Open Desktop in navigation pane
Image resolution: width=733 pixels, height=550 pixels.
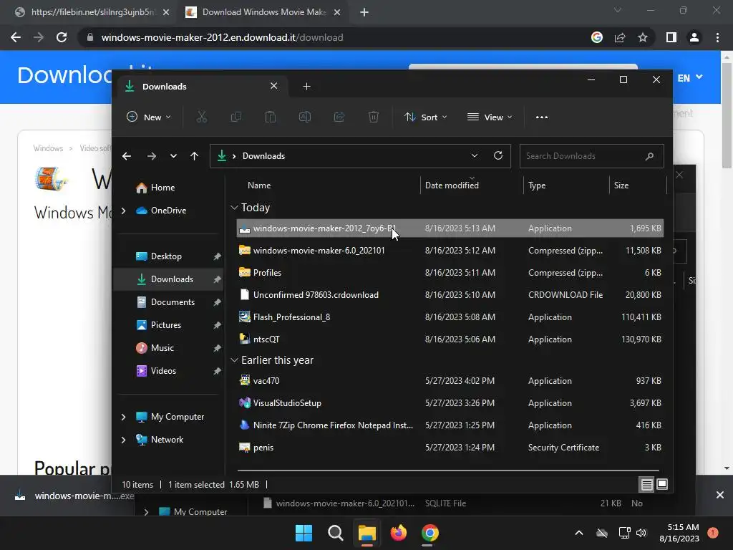[168, 256]
